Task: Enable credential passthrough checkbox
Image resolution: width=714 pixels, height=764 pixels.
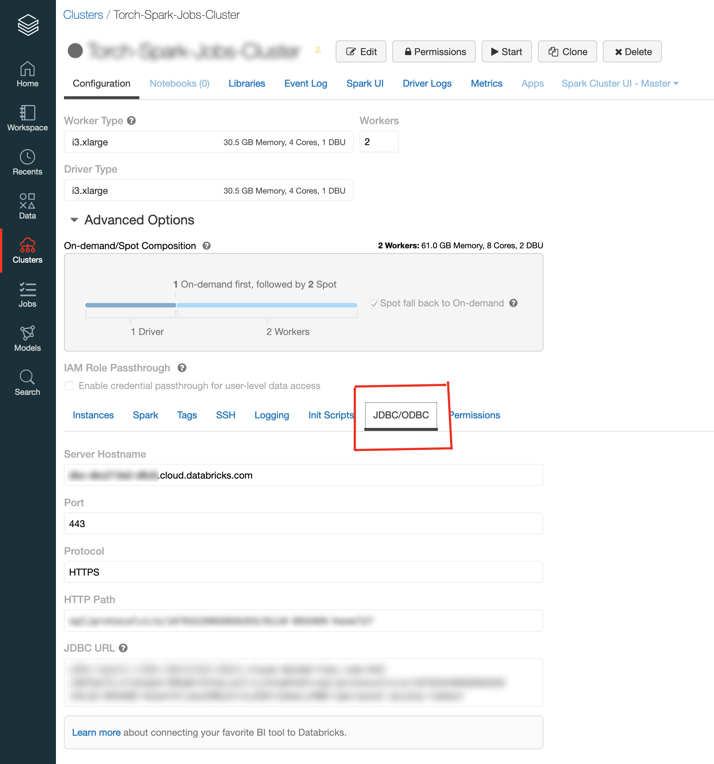Action: 69,385
